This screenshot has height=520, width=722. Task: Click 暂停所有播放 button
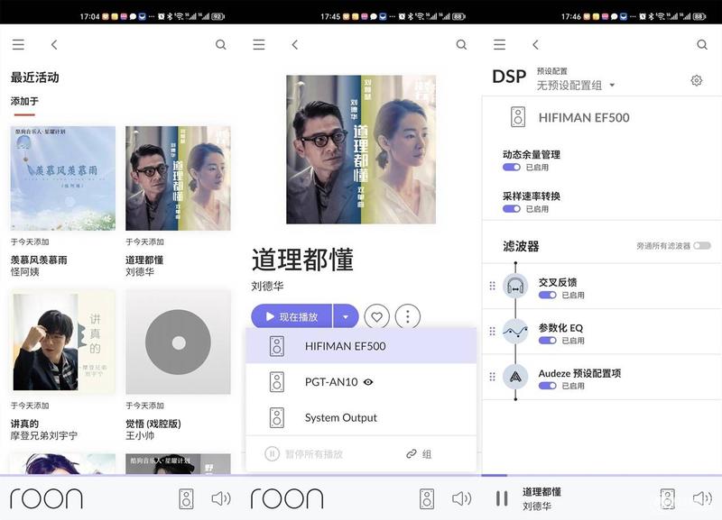tap(304, 454)
